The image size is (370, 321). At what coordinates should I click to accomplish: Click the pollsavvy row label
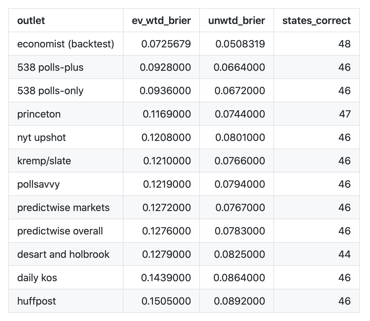[38, 184]
